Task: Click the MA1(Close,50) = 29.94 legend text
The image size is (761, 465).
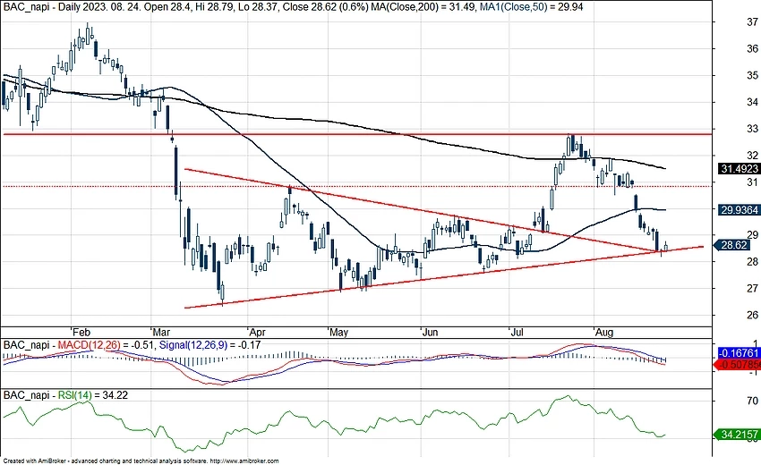Action: (x=531, y=7)
